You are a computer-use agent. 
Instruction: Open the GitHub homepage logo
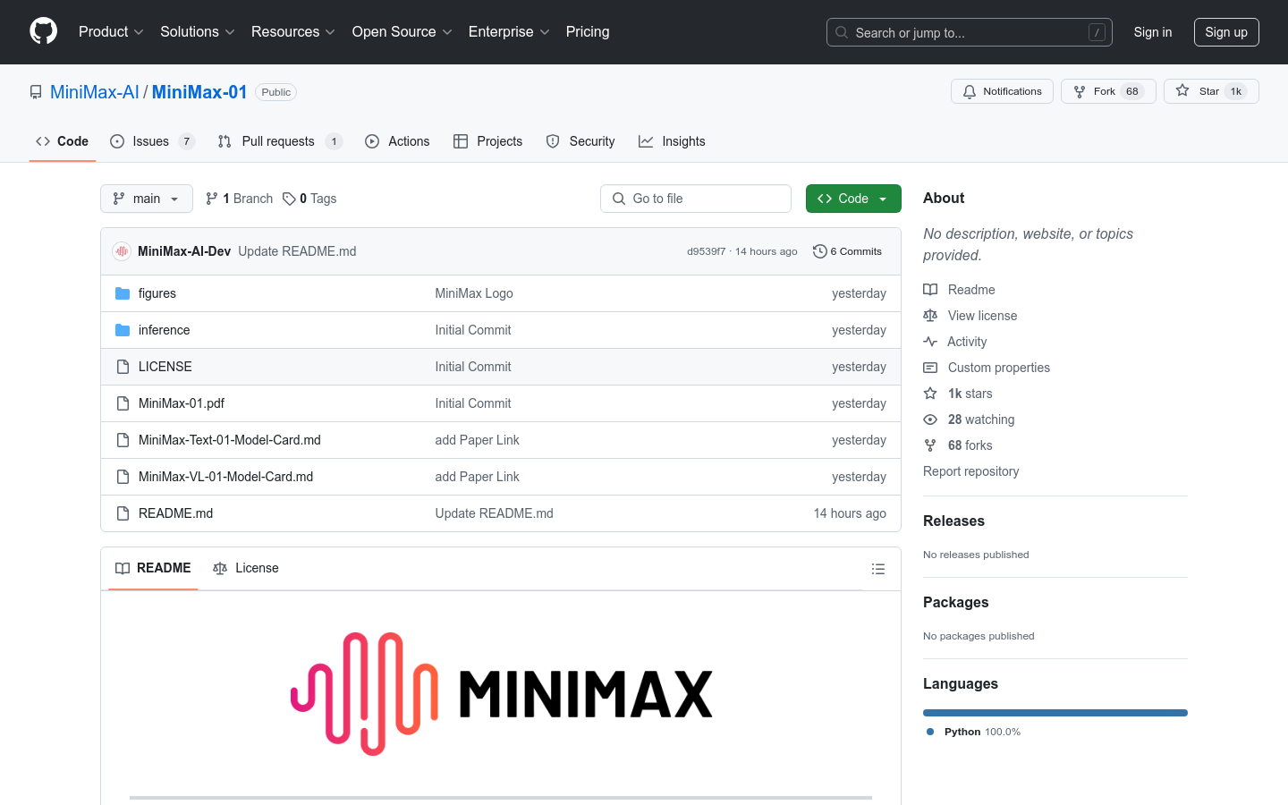[x=44, y=31]
